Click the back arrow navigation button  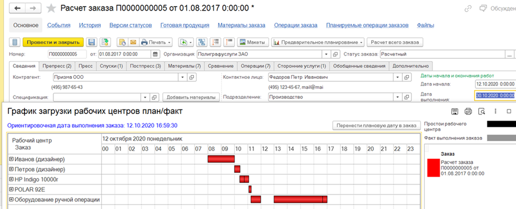pyautogui.click(x=17, y=8)
